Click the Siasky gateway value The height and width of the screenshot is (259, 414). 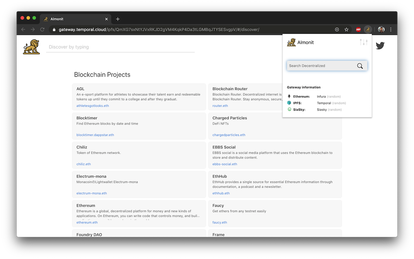[x=322, y=109]
